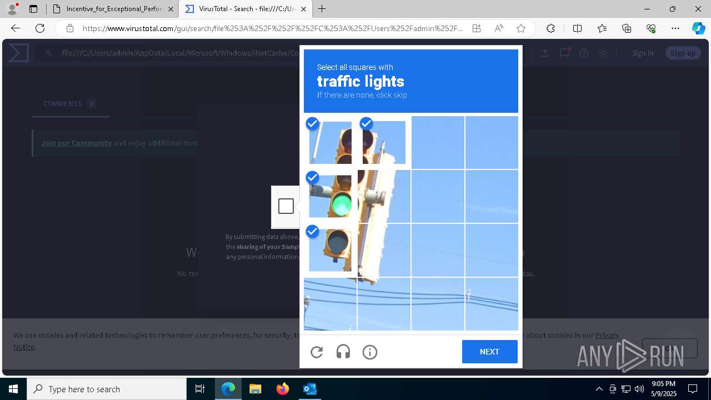
Task: Tick the reCAPTCHA checkbox behind the challenge
Action: pos(286,206)
